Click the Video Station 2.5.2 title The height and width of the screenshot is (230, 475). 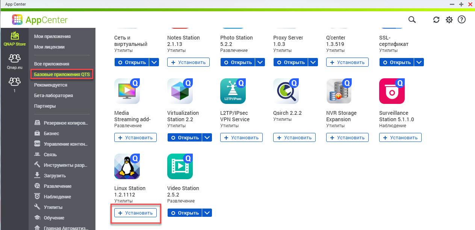[x=183, y=191]
